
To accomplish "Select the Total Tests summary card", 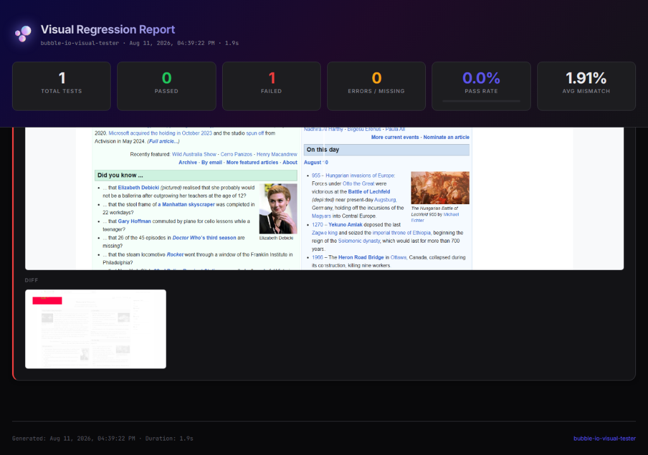I will point(61,86).
